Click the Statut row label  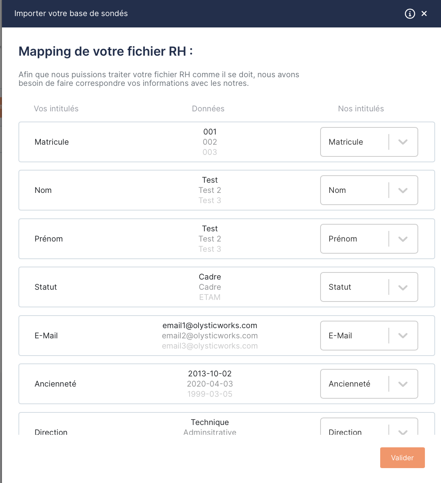(x=46, y=287)
